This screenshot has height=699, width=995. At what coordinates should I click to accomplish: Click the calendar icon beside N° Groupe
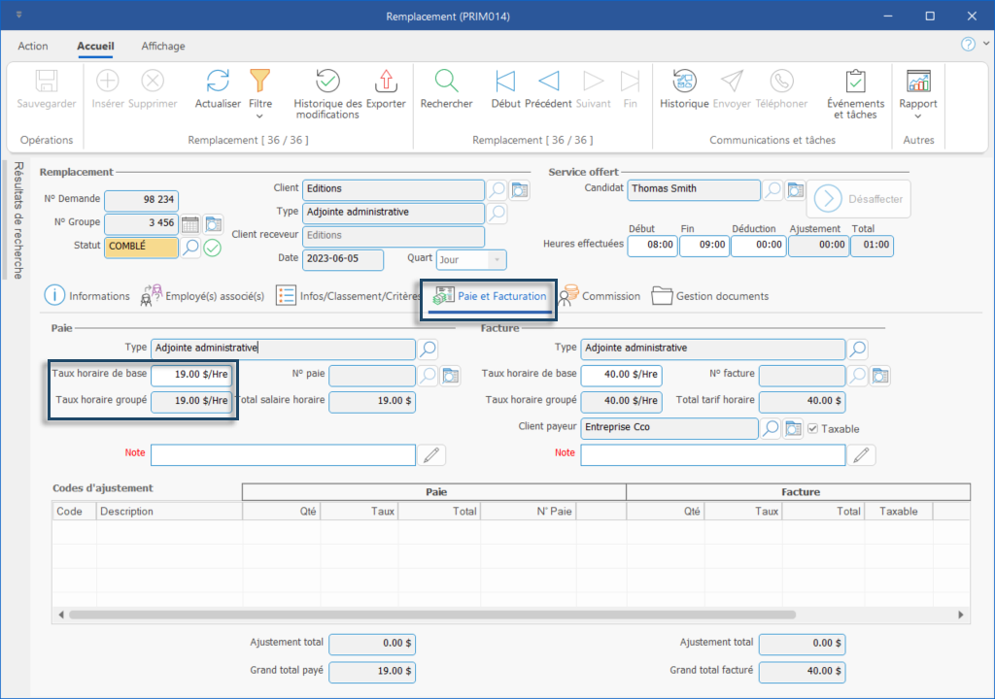[x=190, y=224]
